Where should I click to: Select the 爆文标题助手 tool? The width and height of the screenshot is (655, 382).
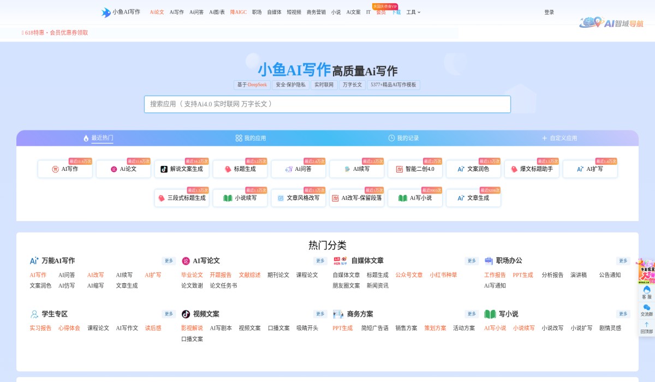point(532,169)
